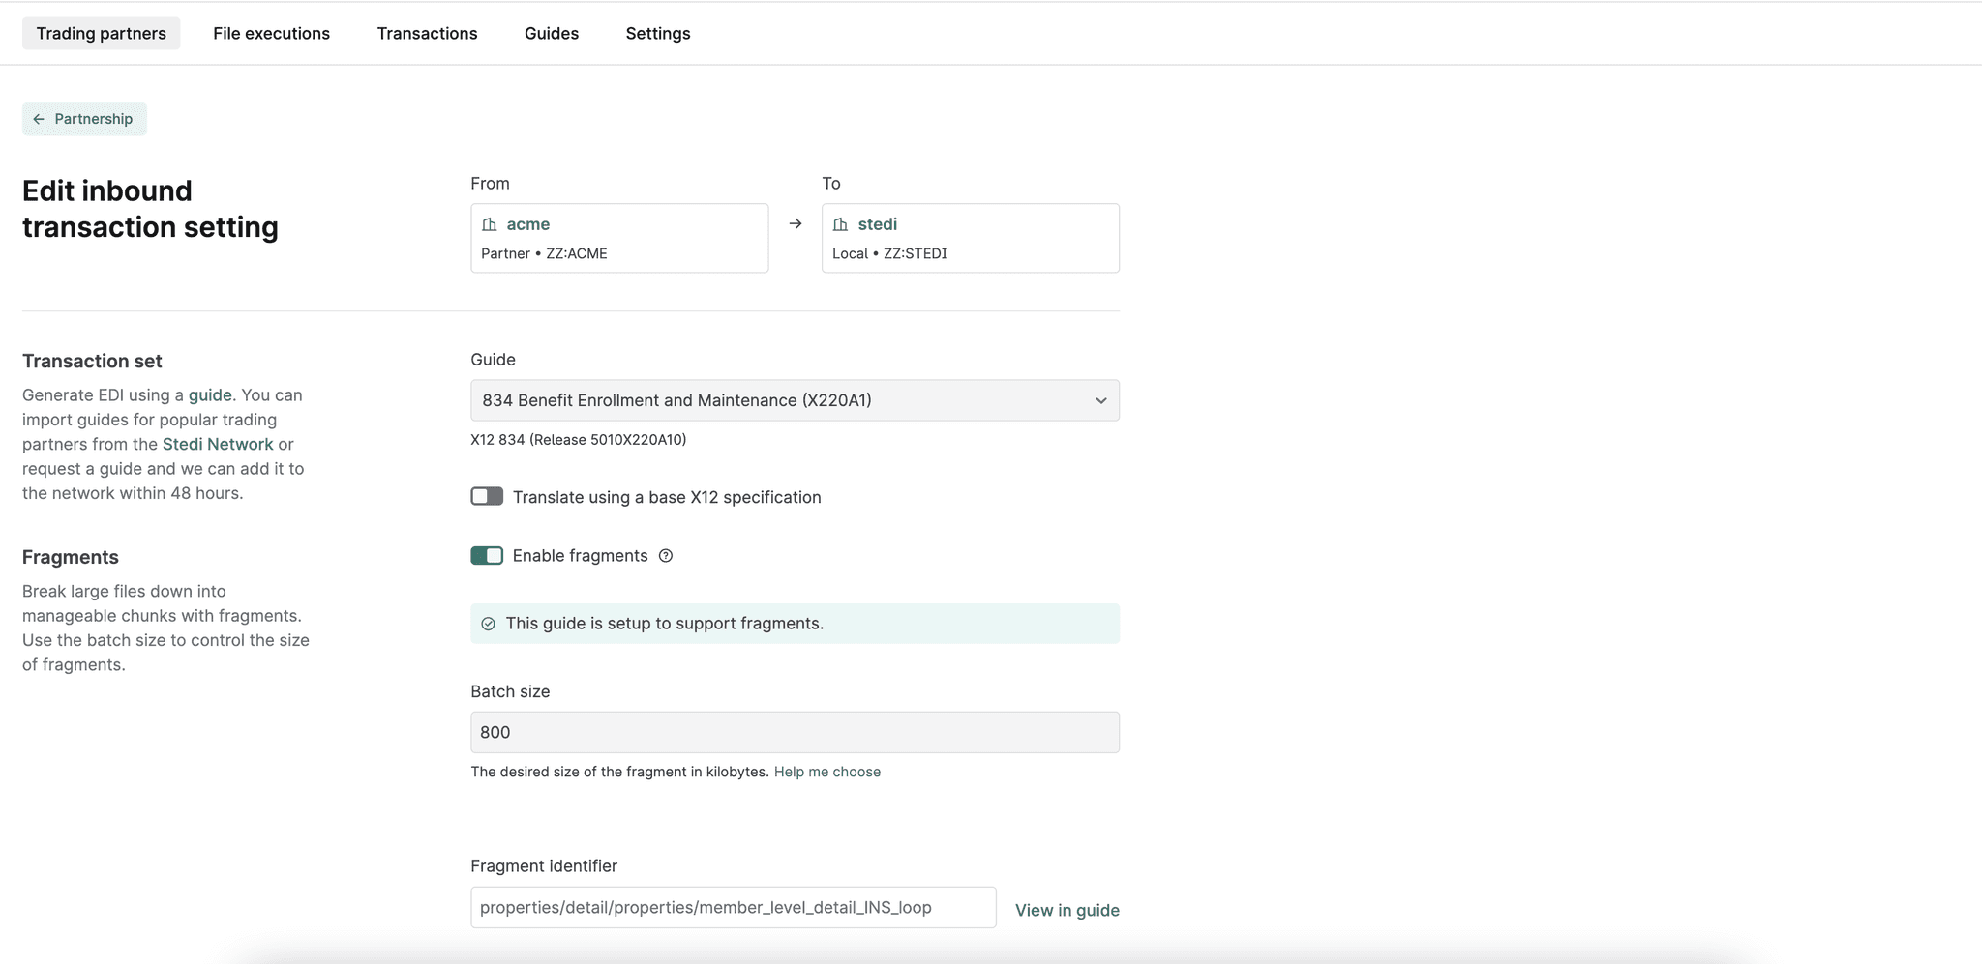Click the Fragment identifier input field
Image resolution: width=1982 pixels, height=964 pixels.
pos(733,907)
